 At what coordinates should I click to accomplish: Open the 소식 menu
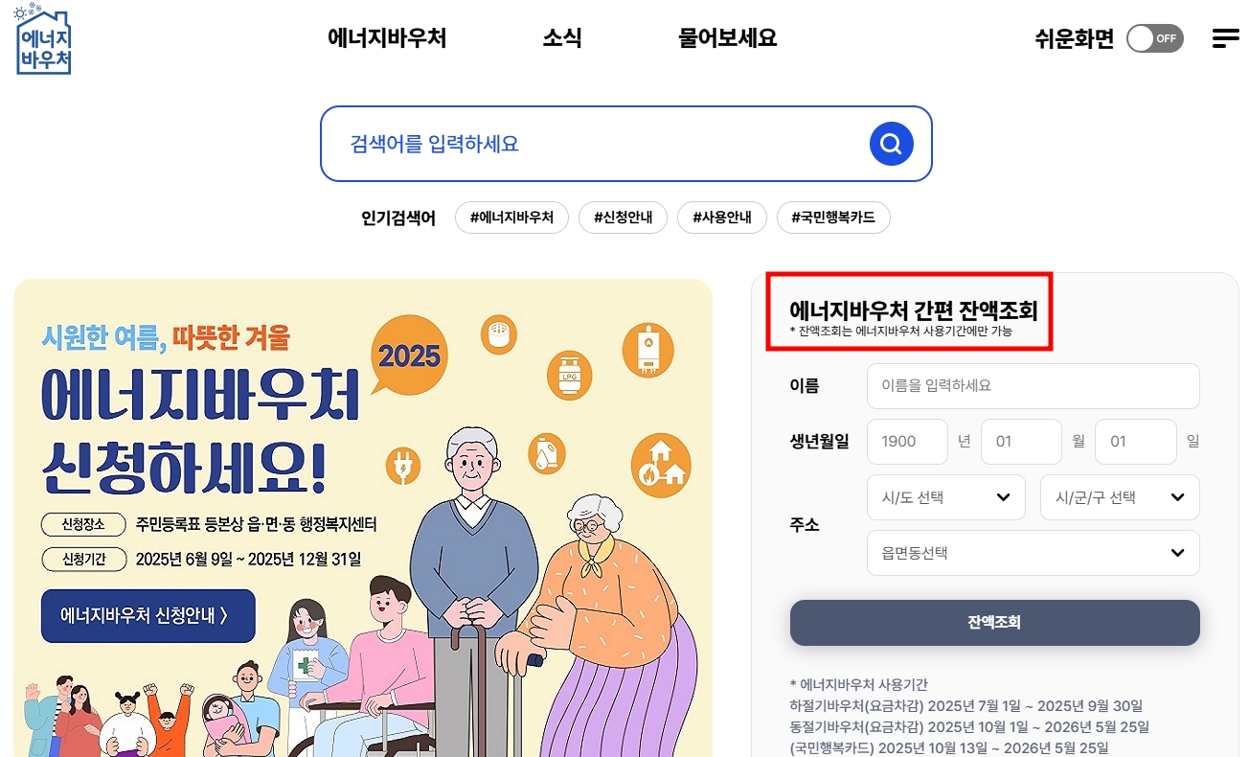point(562,38)
